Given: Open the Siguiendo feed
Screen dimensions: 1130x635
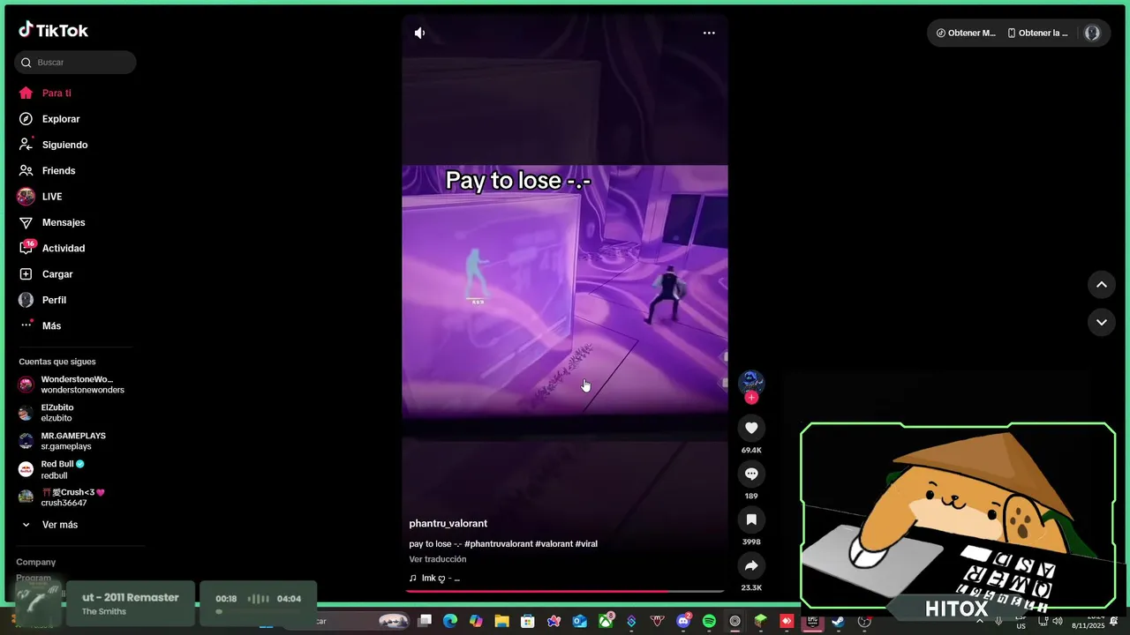Looking at the screenshot, I should pos(64,145).
